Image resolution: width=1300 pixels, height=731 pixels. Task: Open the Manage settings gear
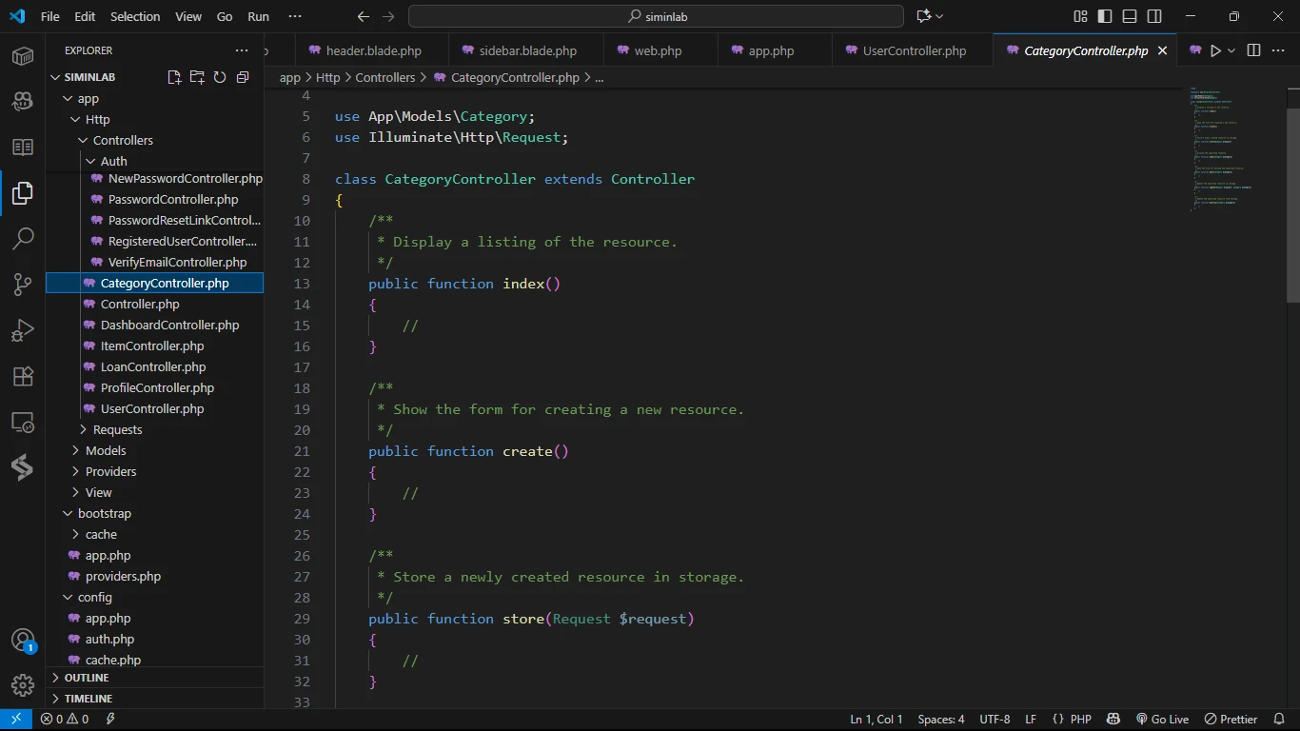(x=23, y=684)
